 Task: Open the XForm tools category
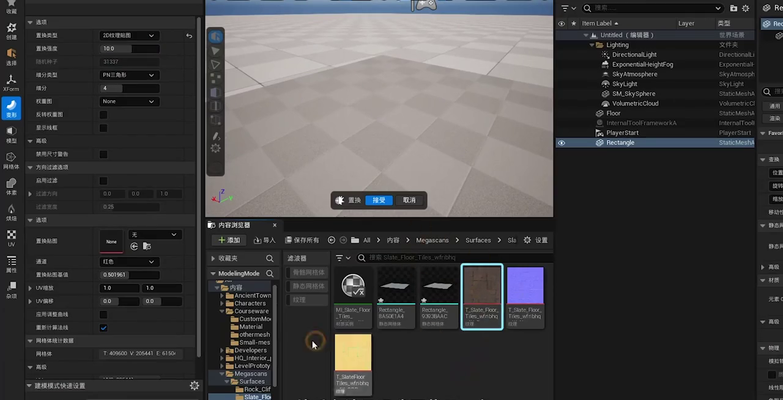(11, 83)
